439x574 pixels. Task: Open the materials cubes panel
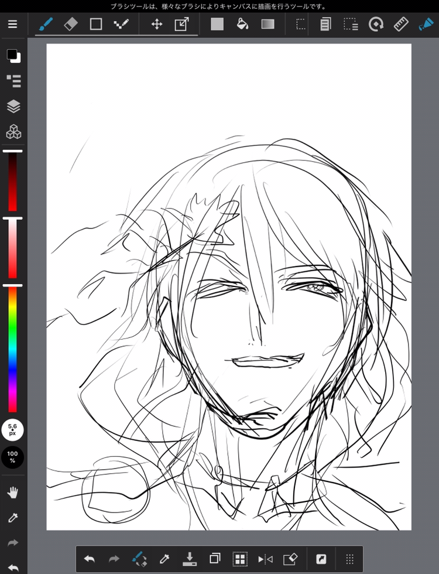[x=13, y=131]
